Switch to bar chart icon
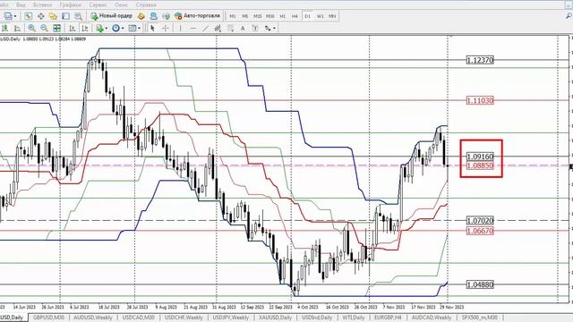573x322 pixels. pos(4,28)
